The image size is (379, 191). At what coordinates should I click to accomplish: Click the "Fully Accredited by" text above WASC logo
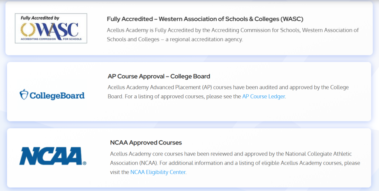tap(40, 17)
